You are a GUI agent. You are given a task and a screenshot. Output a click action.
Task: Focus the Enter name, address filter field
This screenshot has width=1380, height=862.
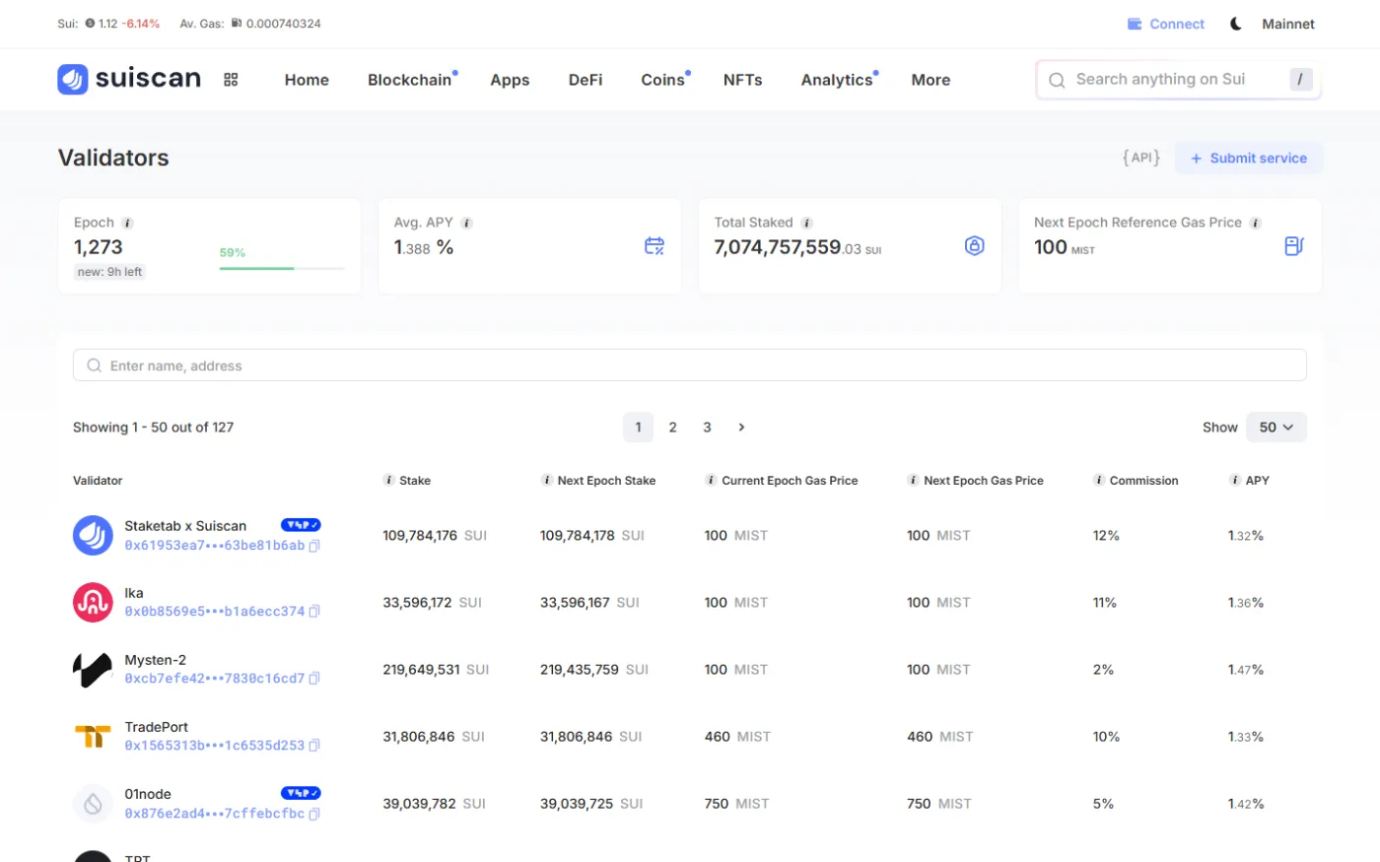click(690, 365)
